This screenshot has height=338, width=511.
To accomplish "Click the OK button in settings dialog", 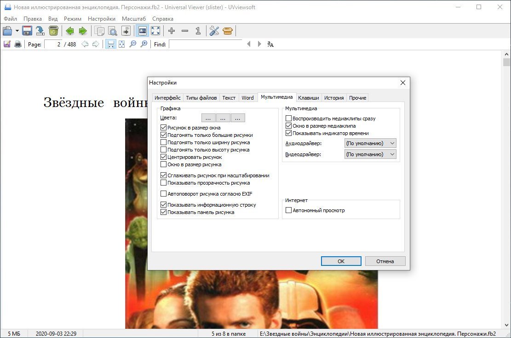I will [341, 261].
